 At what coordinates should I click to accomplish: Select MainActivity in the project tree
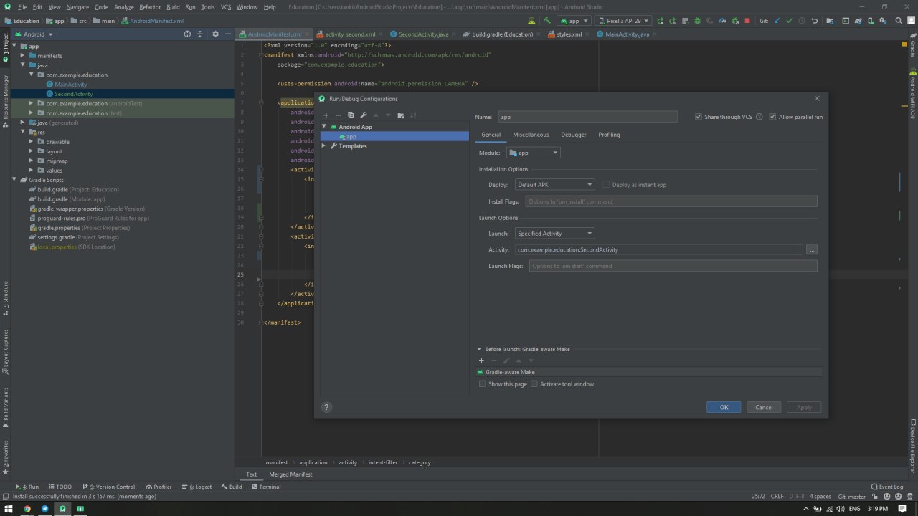click(70, 85)
